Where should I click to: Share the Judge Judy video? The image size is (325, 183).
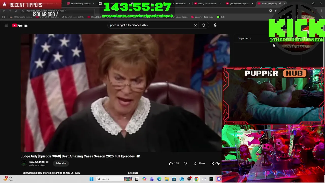click(x=199, y=163)
